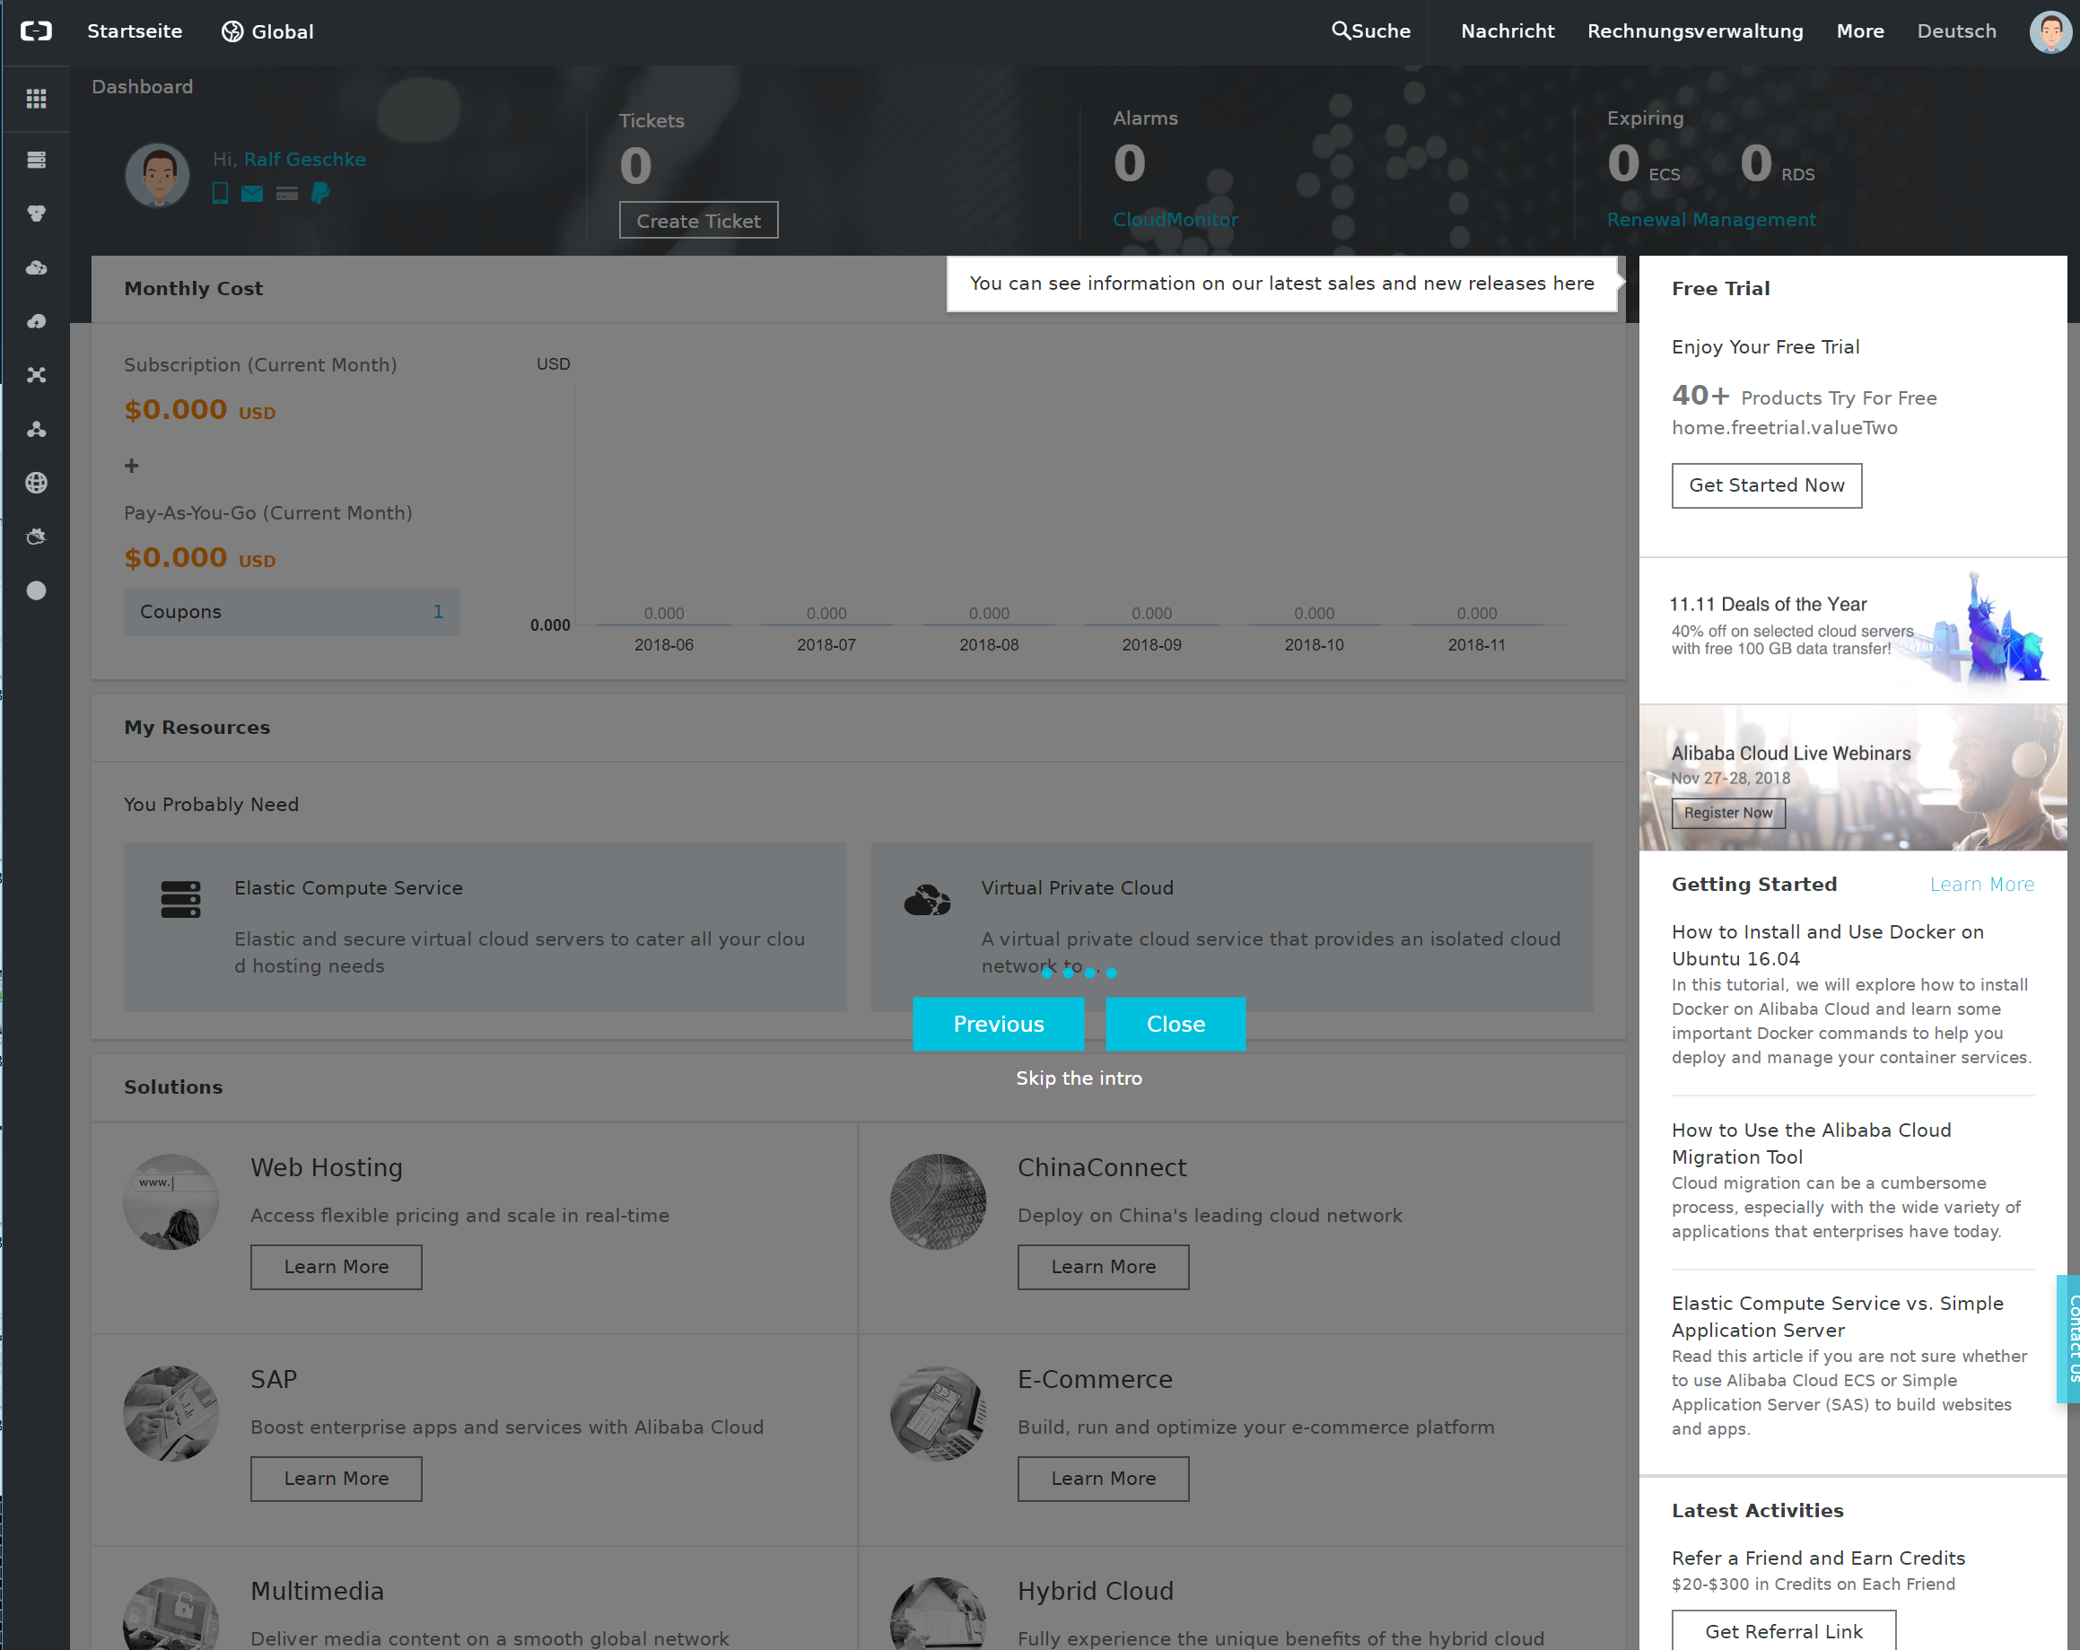The image size is (2080, 1650).
Task: Open the CloudMonitor link
Action: tap(1175, 219)
